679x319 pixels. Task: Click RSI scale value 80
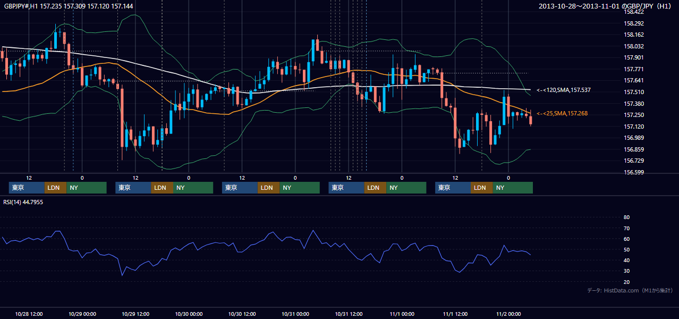[626, 217]
